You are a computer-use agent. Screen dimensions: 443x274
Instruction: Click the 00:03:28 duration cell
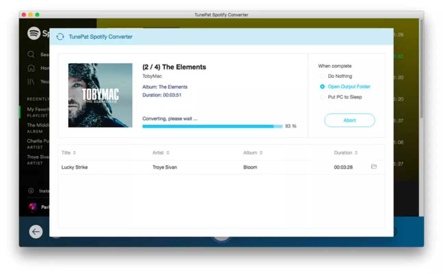(343, 167)
